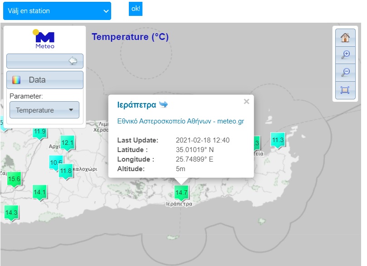Click the Ιεράπετρα station title link
This screenshot has height=266, width=367.
pyautogui.click(x=137, y=105)
